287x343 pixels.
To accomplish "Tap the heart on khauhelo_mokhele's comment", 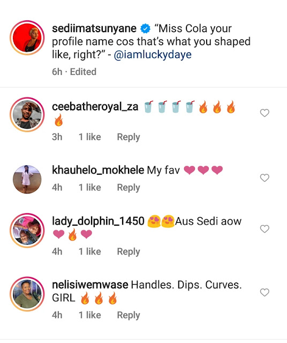I will (265, 178).
